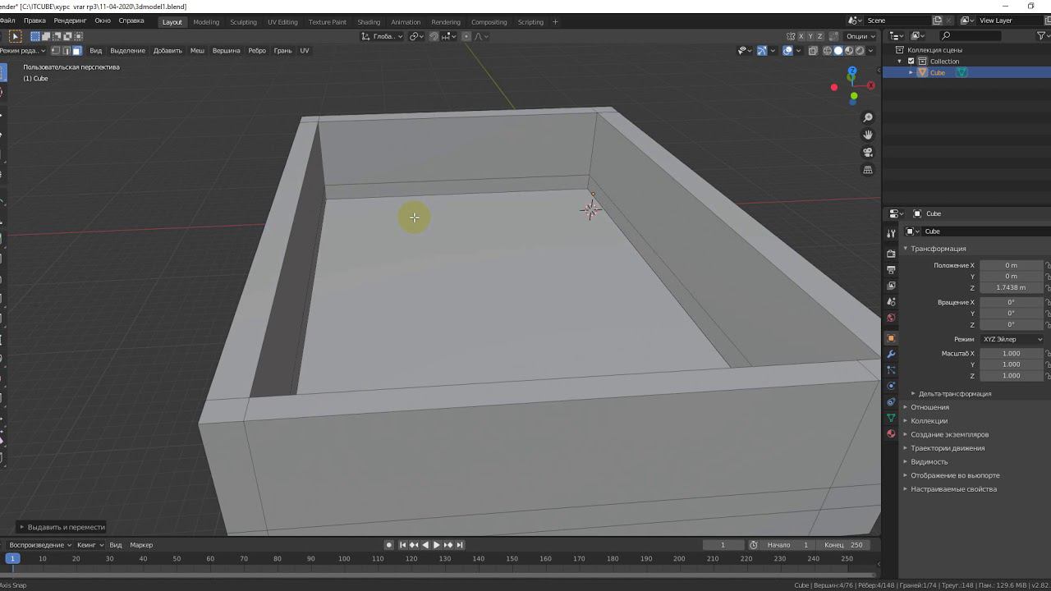Expand the Видимость panel

coord(929,462)
